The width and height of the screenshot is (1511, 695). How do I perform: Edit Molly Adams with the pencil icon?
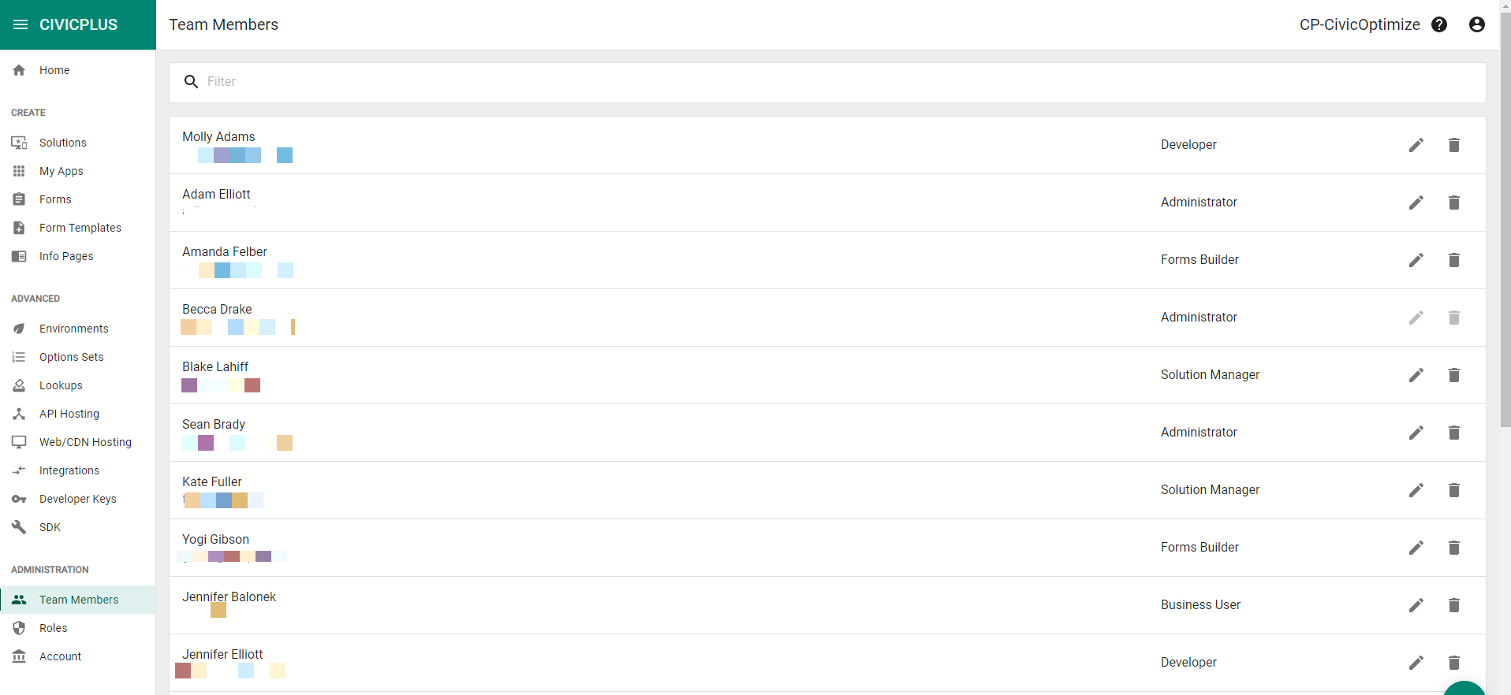(1416, 145)
